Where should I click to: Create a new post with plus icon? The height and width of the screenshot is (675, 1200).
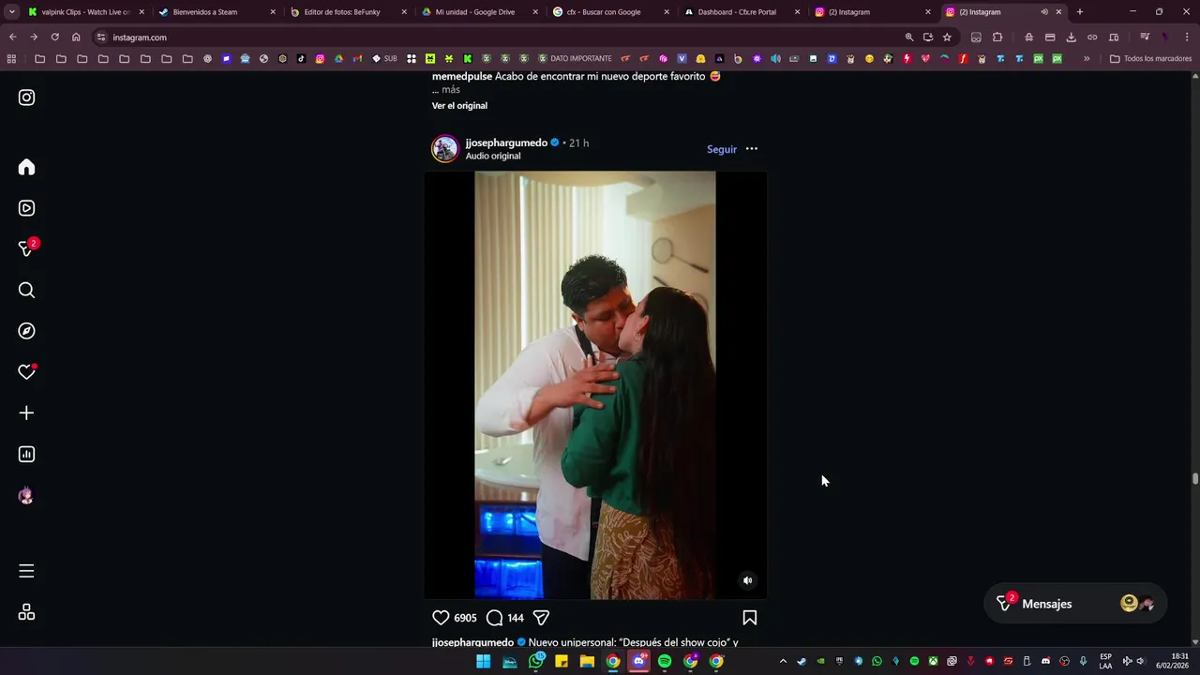click(26, 413)
